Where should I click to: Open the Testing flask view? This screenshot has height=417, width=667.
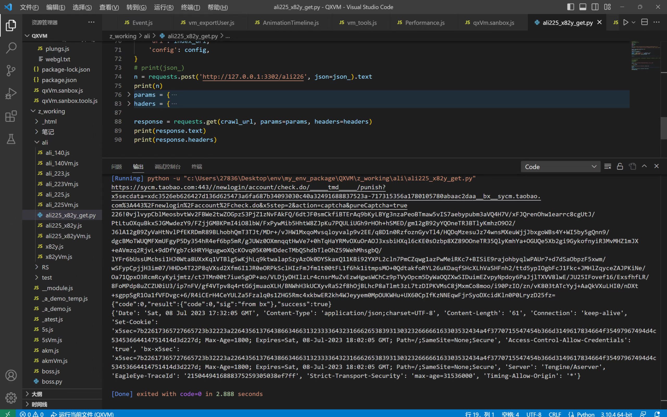click(x=11, y=139)
